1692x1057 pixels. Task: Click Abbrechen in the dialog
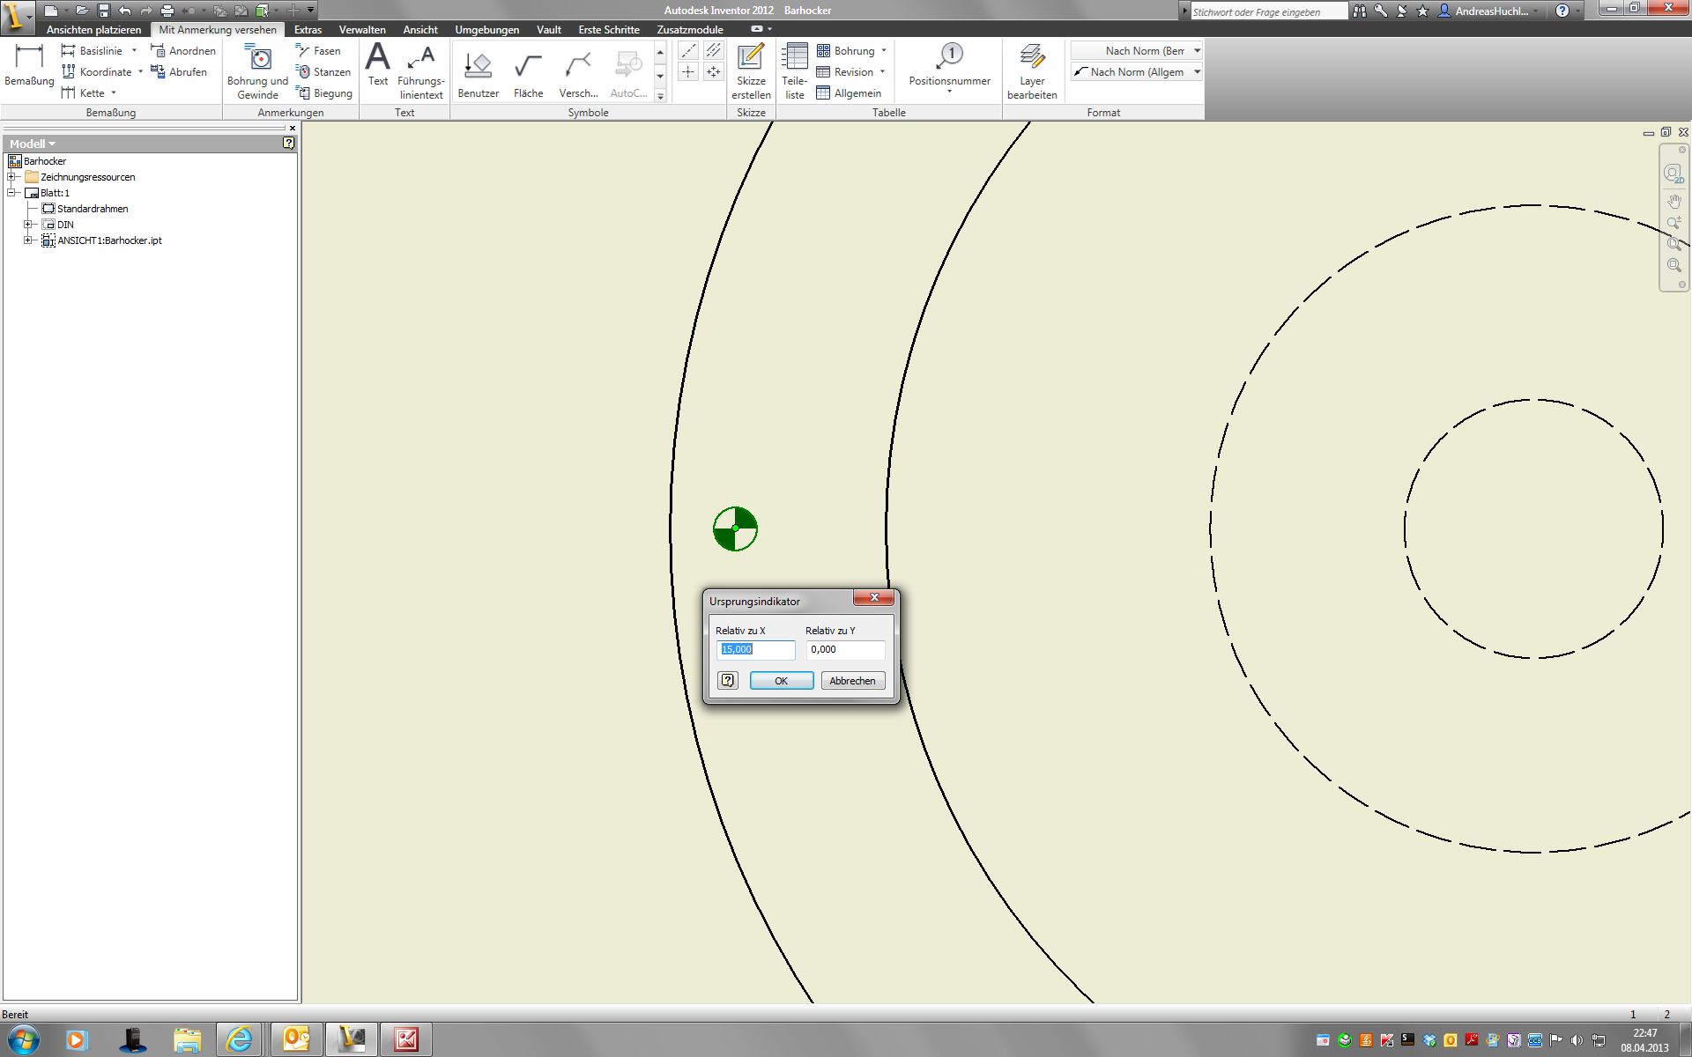(x=852, y=681)
